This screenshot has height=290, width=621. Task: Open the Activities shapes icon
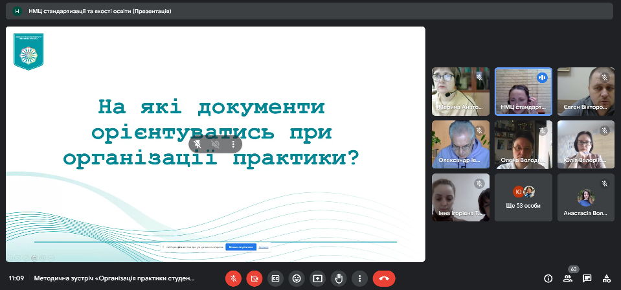pos(606,278)
